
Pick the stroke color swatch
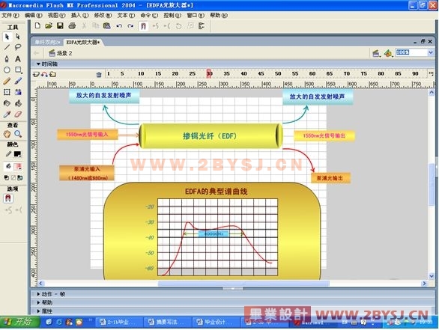pos(18,154)
